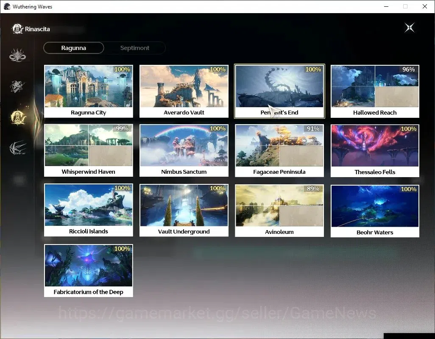Open the Beohr Waters card

pos(375,211)
